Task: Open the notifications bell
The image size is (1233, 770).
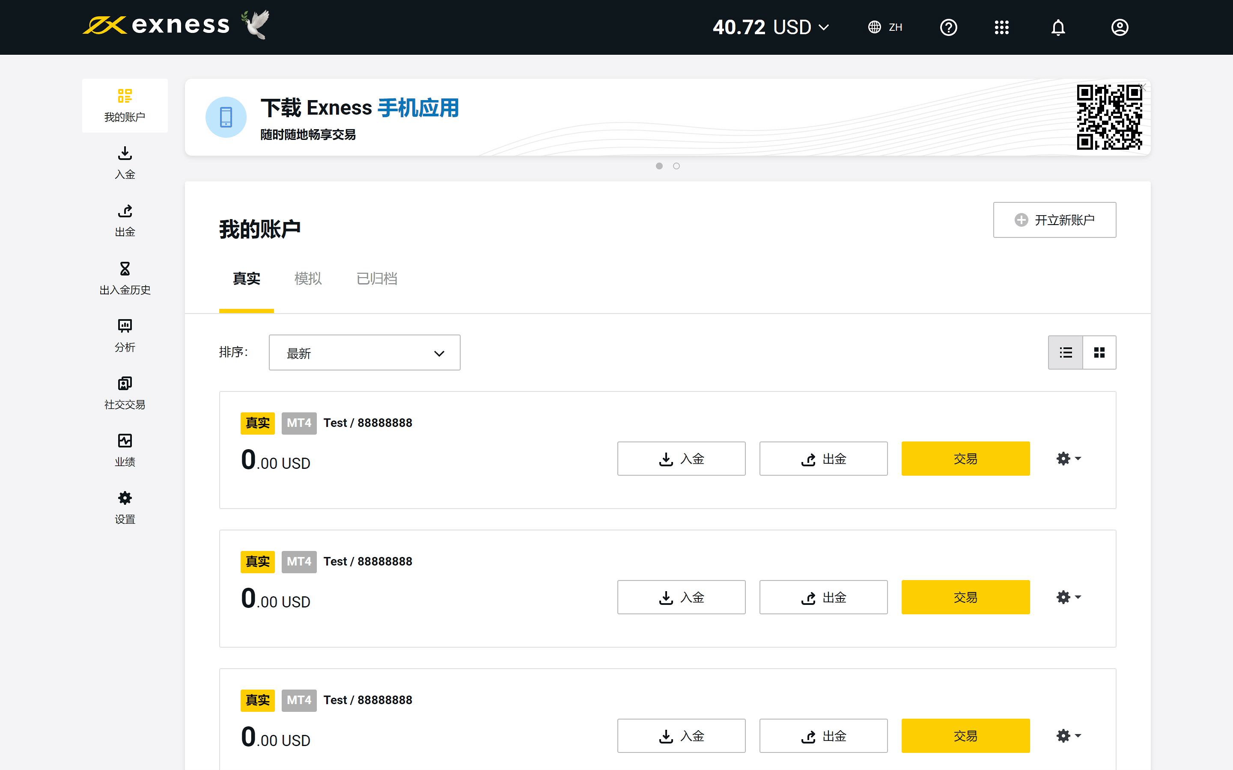Action: point(1058,27)
